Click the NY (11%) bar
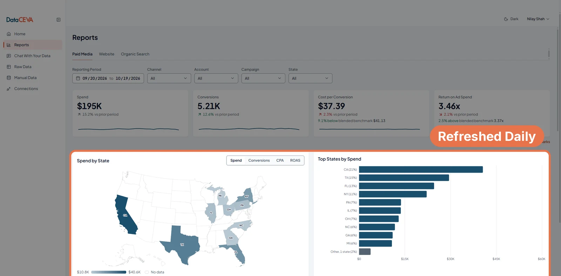Viewport: 561px width, 276px height. coord(393,194)
